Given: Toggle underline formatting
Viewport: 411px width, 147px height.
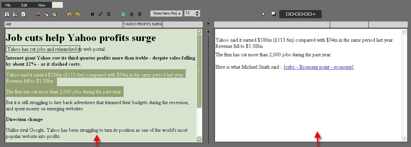Looking at the screenshot, I should tap(109, 14).
